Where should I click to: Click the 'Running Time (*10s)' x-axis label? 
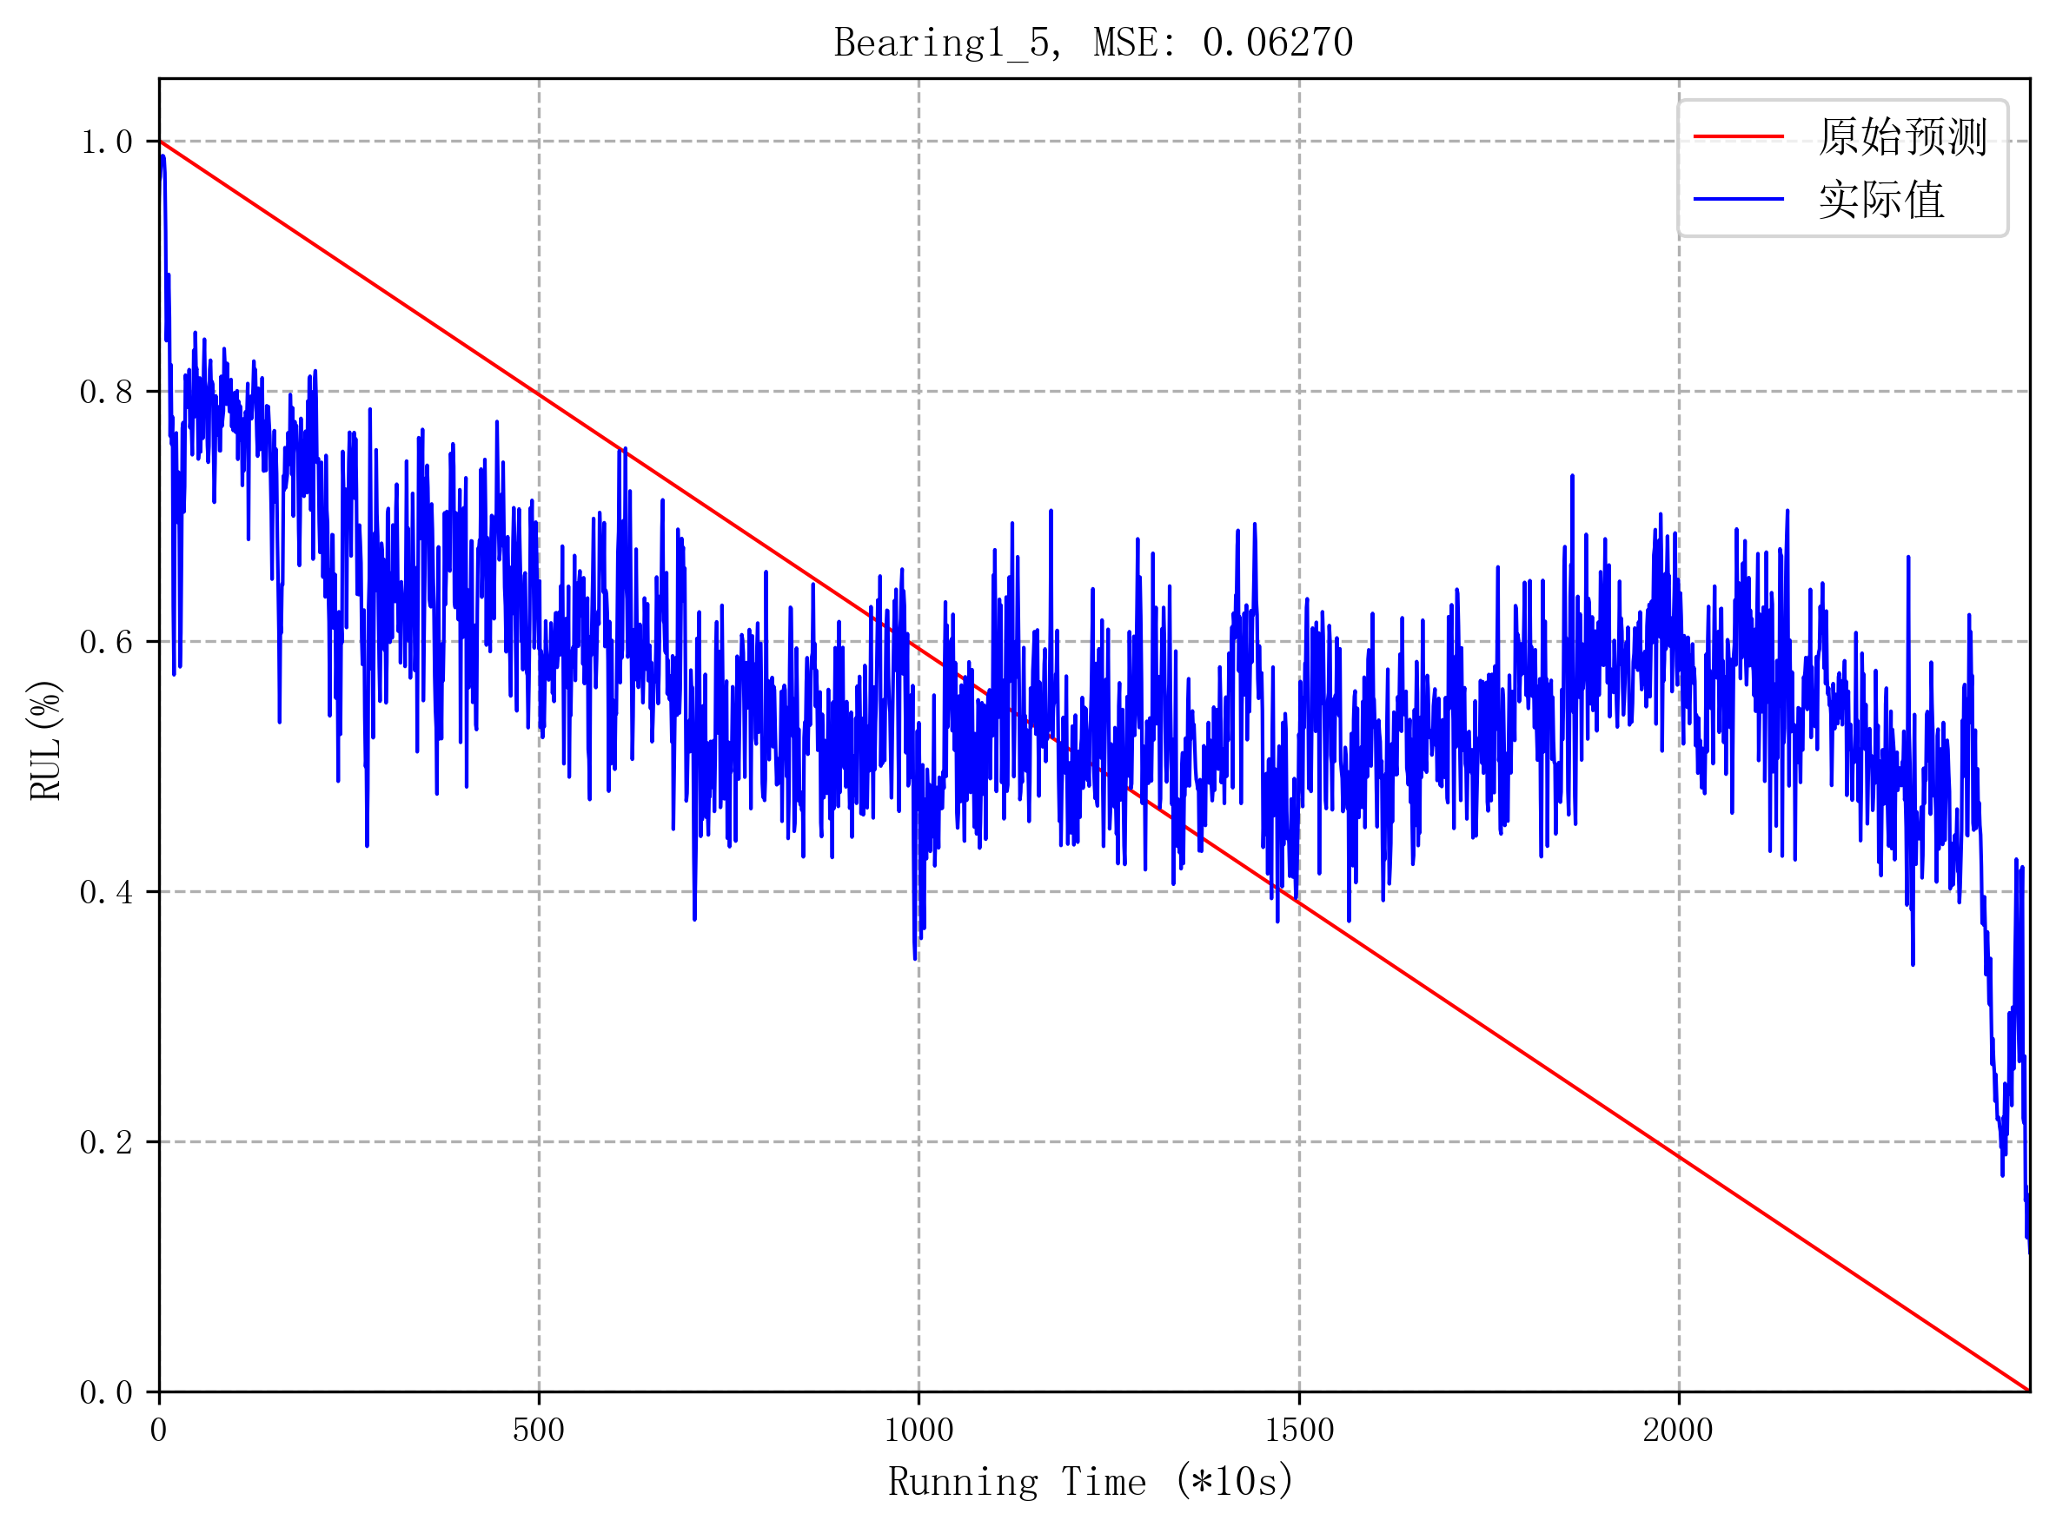tap(1091, 1482)
